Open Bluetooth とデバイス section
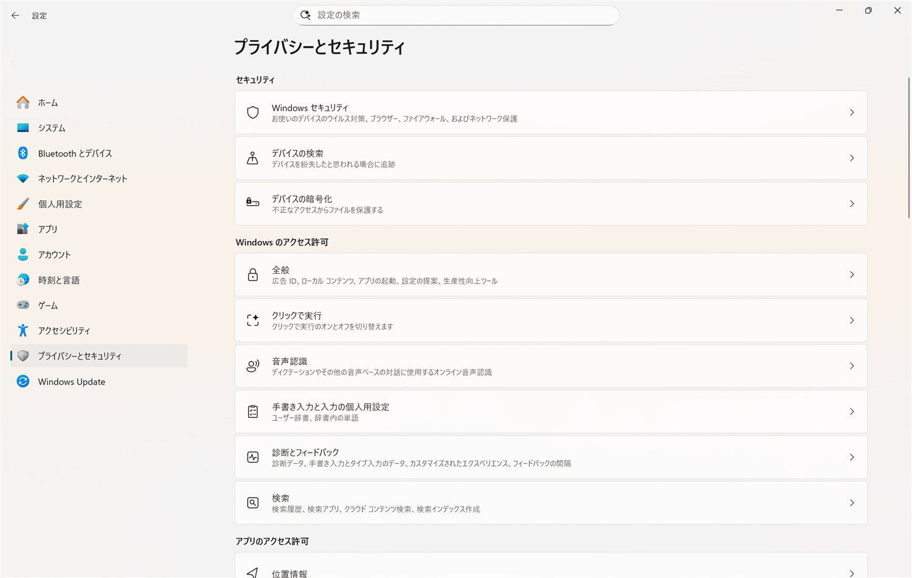 point(75,153)
